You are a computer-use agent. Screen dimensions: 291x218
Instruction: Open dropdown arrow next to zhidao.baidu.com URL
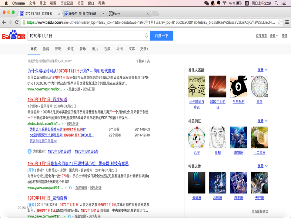[62, 124]
